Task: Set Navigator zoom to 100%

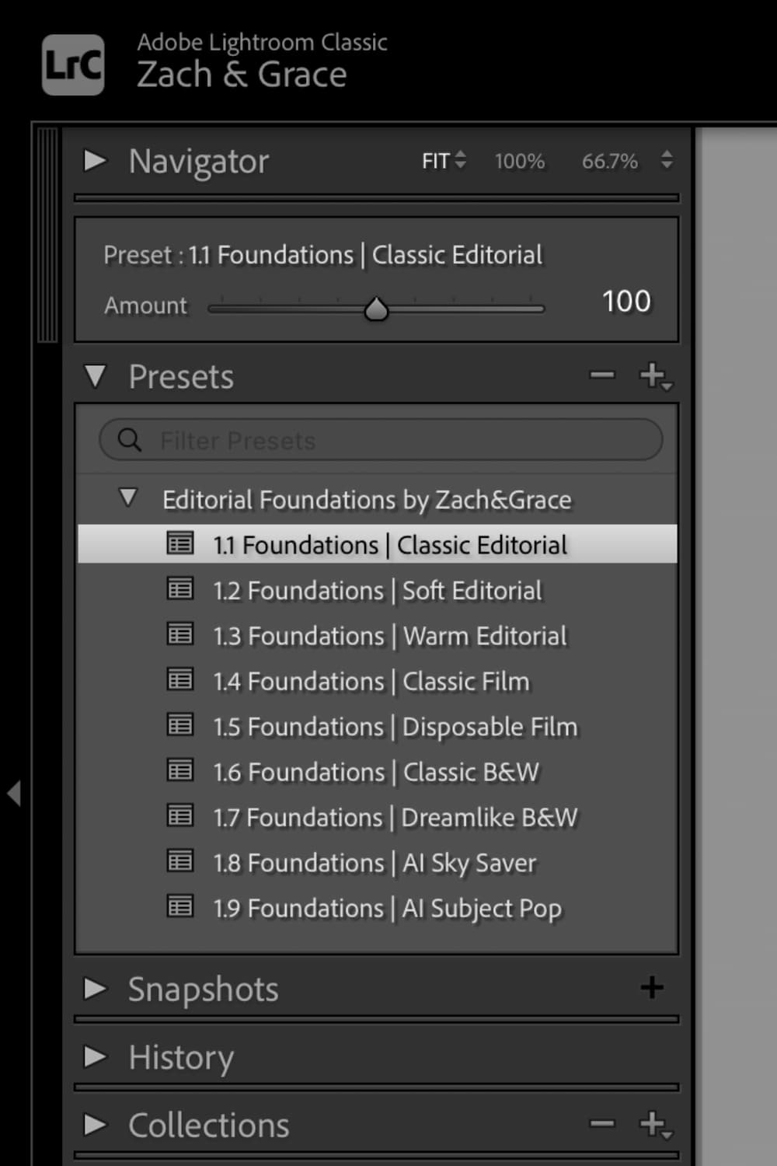Action: [x=519, y=162]
